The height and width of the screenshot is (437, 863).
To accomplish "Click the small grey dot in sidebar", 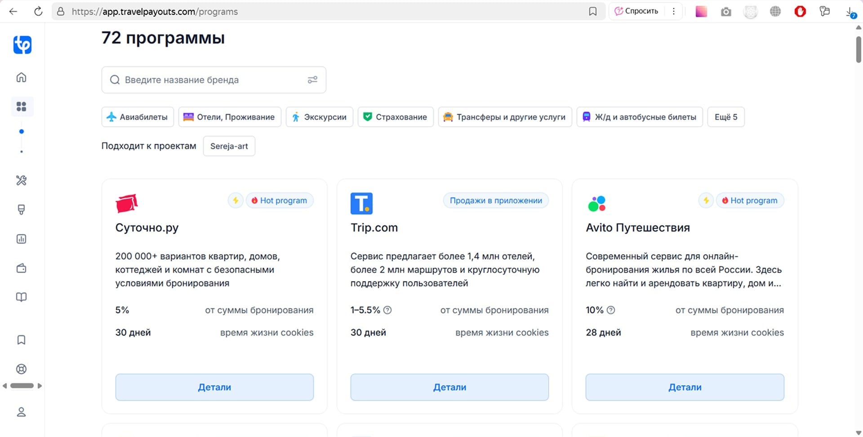I will click(x=21, y=152).
